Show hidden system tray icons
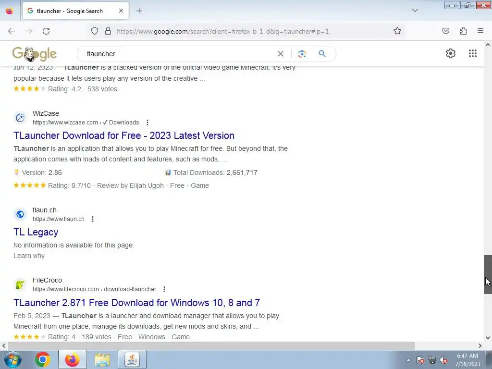This screenshot has height=369, width=492. point(408,360)
